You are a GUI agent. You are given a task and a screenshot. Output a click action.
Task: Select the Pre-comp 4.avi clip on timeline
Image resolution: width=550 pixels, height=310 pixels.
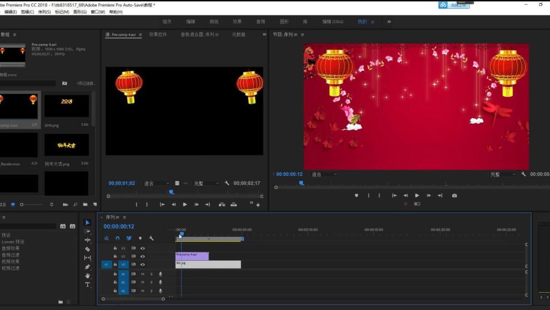192,256
